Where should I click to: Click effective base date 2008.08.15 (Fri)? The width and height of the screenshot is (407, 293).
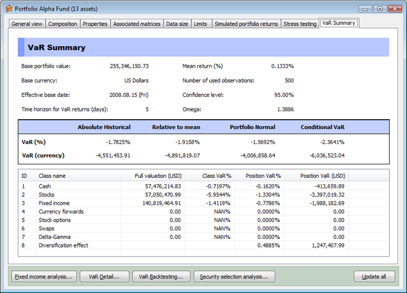tap(129, 95)
